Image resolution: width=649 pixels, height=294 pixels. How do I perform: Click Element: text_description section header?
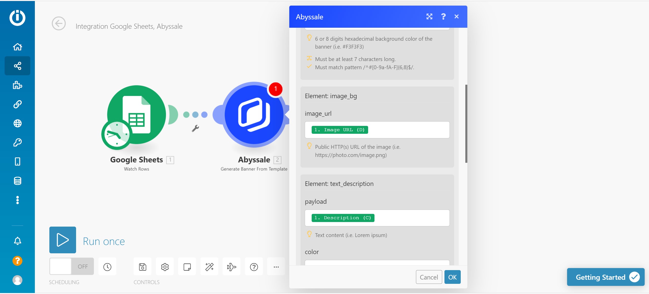(339, 184)
